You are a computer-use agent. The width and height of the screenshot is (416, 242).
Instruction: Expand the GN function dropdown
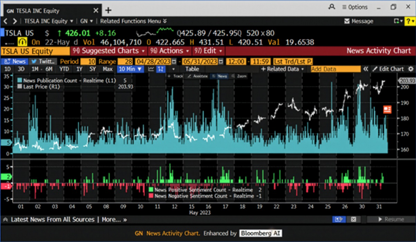(87, 21)
